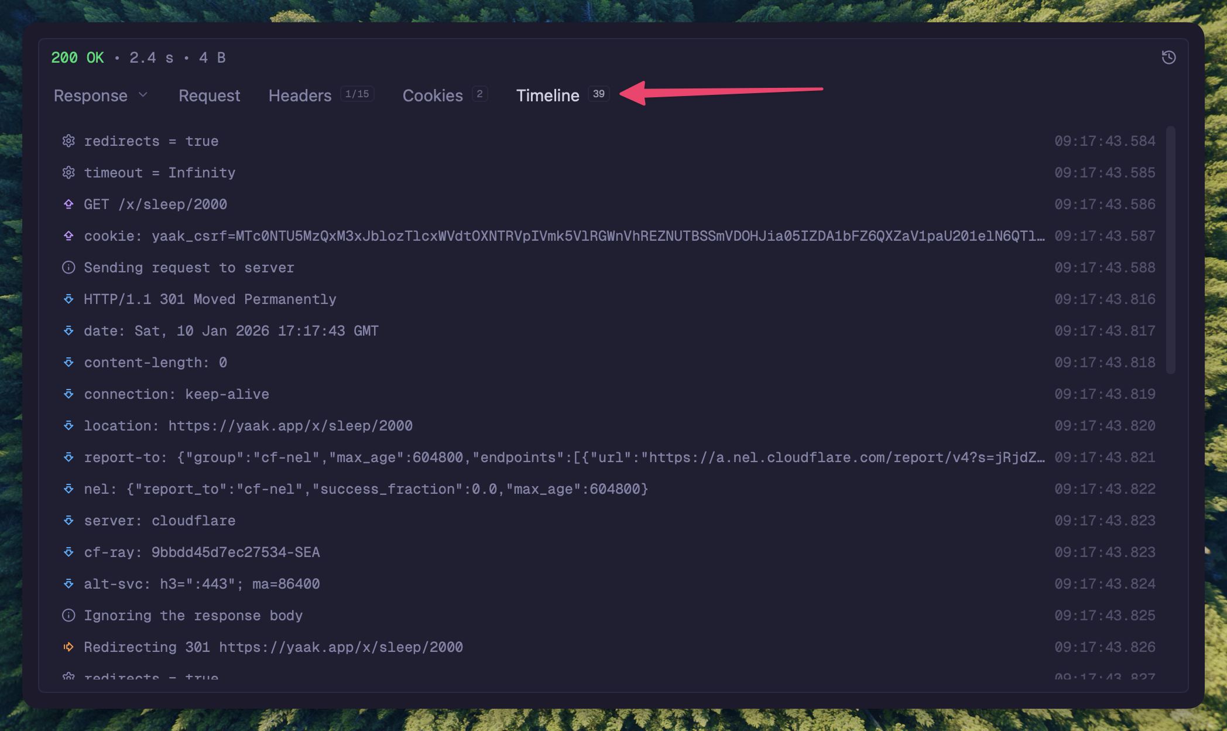The width and height of the screenshot is (1227, 731).
Task: Click info icon beside Sending request to server
Action: (x=68, y=268)
